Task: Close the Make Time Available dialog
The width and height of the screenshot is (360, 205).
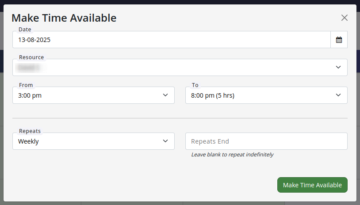Action: (345, 18)
